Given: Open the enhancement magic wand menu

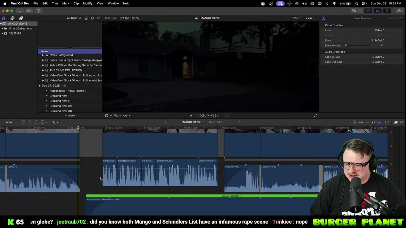Looking at the screenshot, I should coord(116,116).
